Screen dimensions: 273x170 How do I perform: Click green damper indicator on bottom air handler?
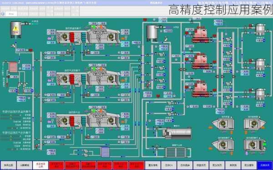click(x=94, y=111)
